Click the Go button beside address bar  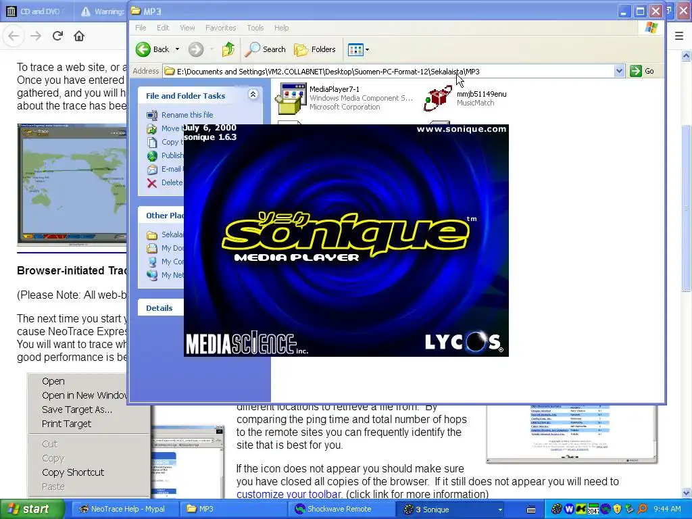point(642,71)
